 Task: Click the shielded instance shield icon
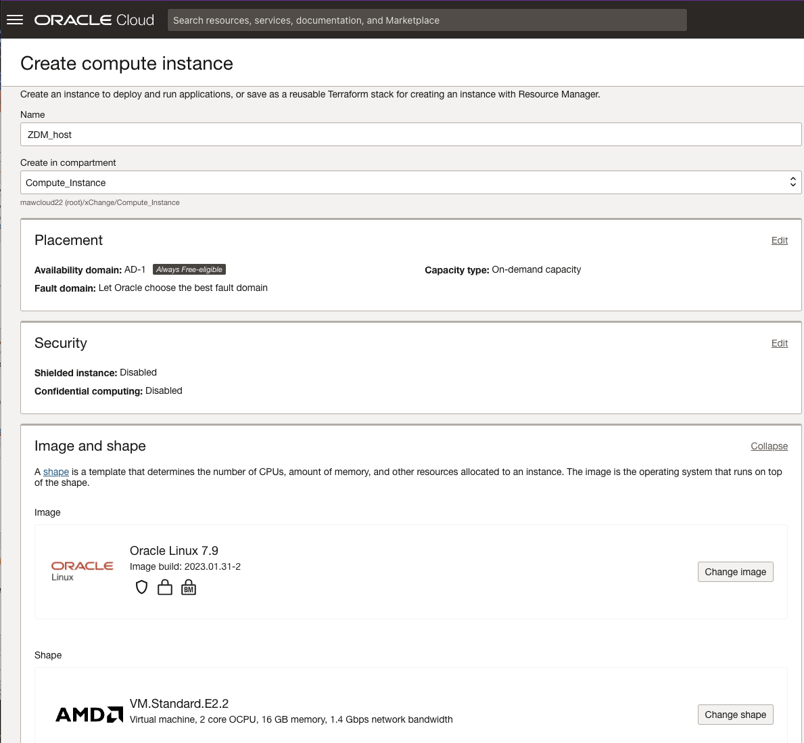coord(141,587)
